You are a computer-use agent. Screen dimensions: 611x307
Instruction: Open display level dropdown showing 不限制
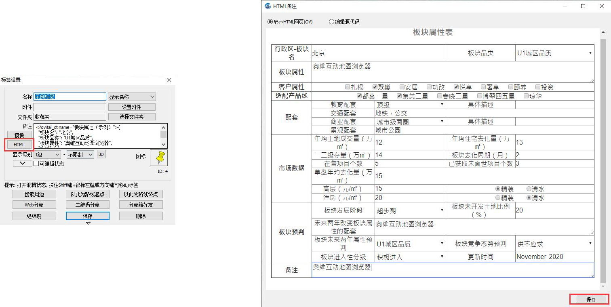[x=80, y=154]
